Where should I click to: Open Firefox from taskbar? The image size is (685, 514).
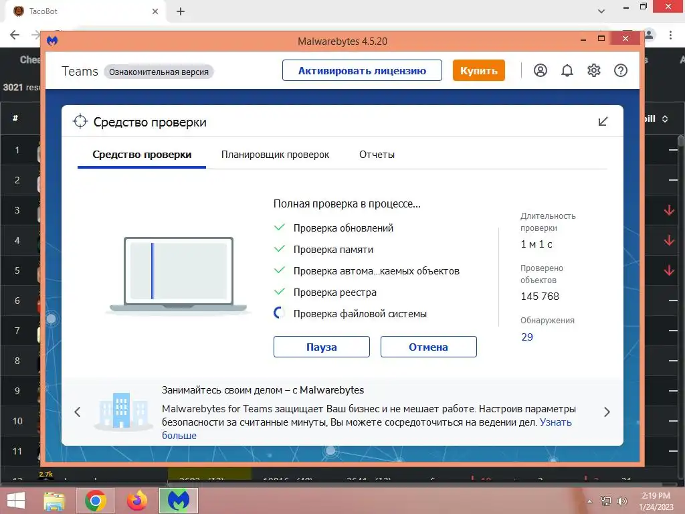click(136, 501)
